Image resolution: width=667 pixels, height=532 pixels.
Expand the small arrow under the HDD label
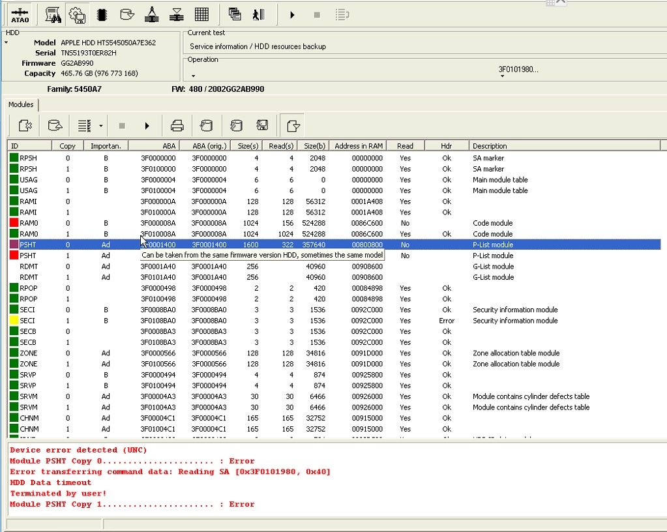[7, 42]
